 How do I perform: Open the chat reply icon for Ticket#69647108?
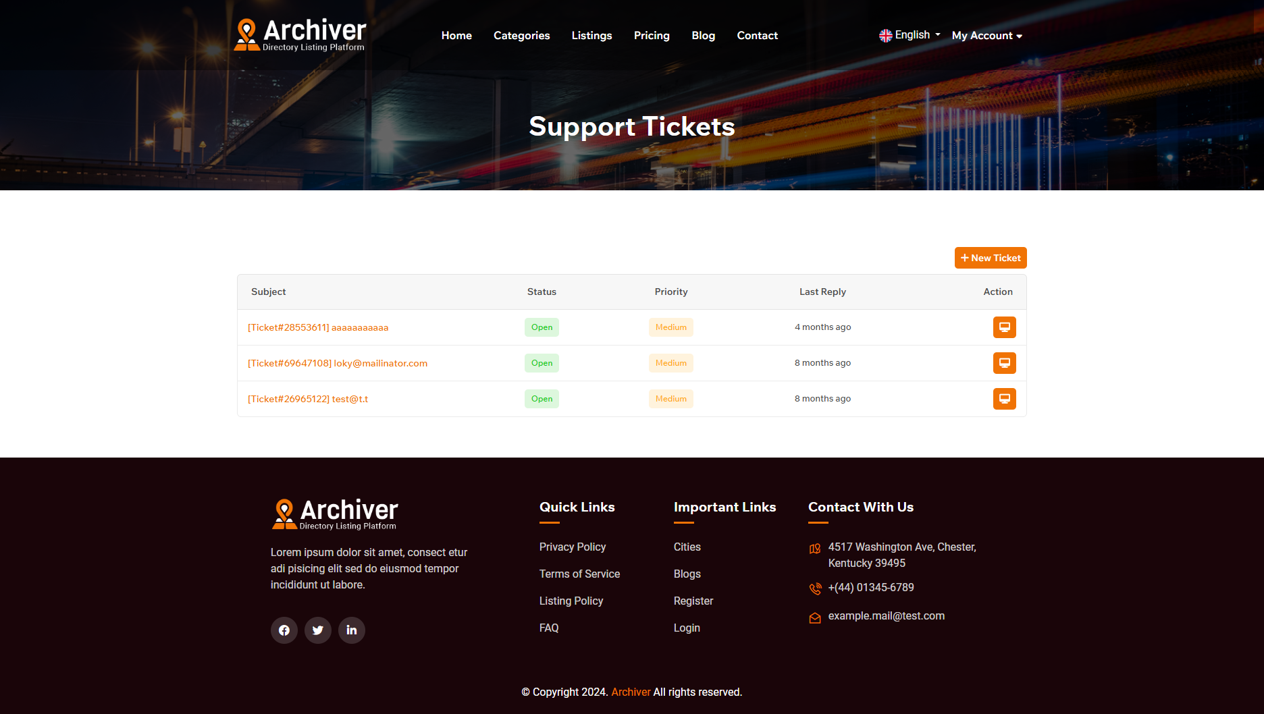(x=1004, y=363)
